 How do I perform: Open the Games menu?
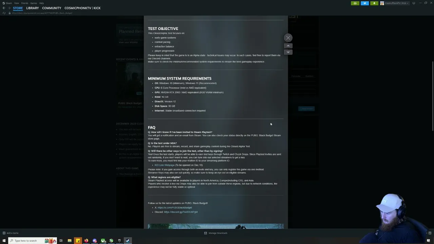click(34, 3)
